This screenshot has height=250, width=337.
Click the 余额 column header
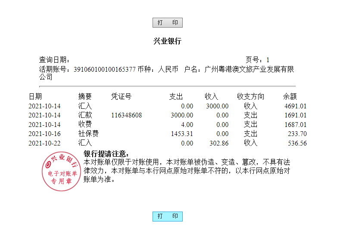coord(290,96)
